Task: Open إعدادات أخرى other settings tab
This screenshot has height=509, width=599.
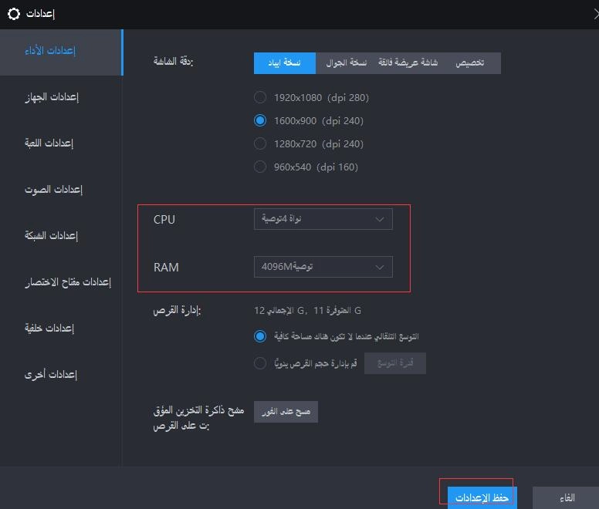Action: 51,374
